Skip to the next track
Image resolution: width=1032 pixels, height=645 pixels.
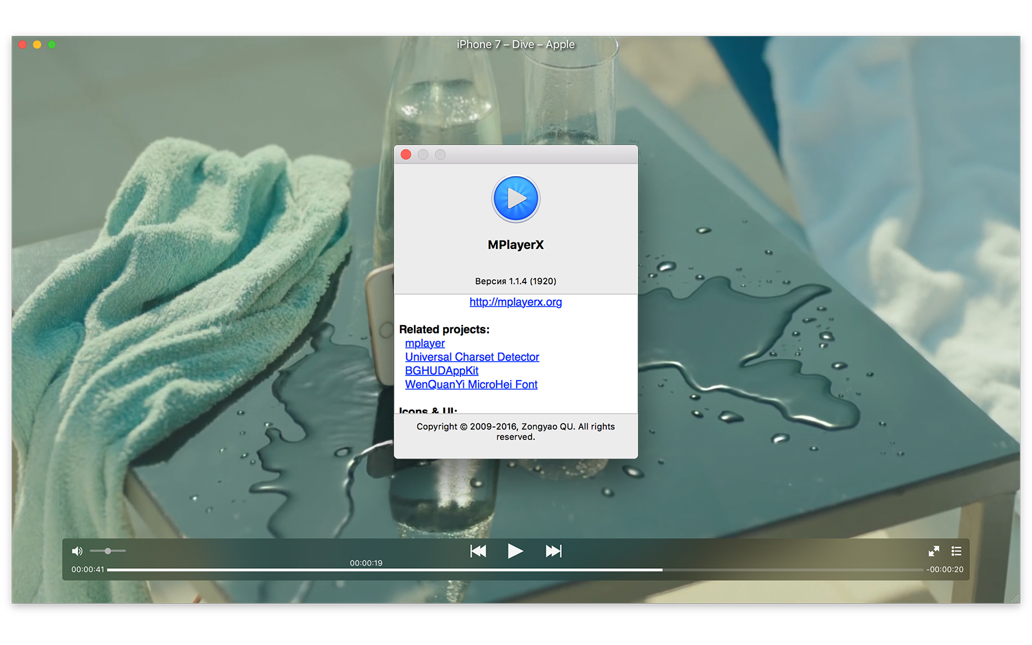[x=553, y=551]
